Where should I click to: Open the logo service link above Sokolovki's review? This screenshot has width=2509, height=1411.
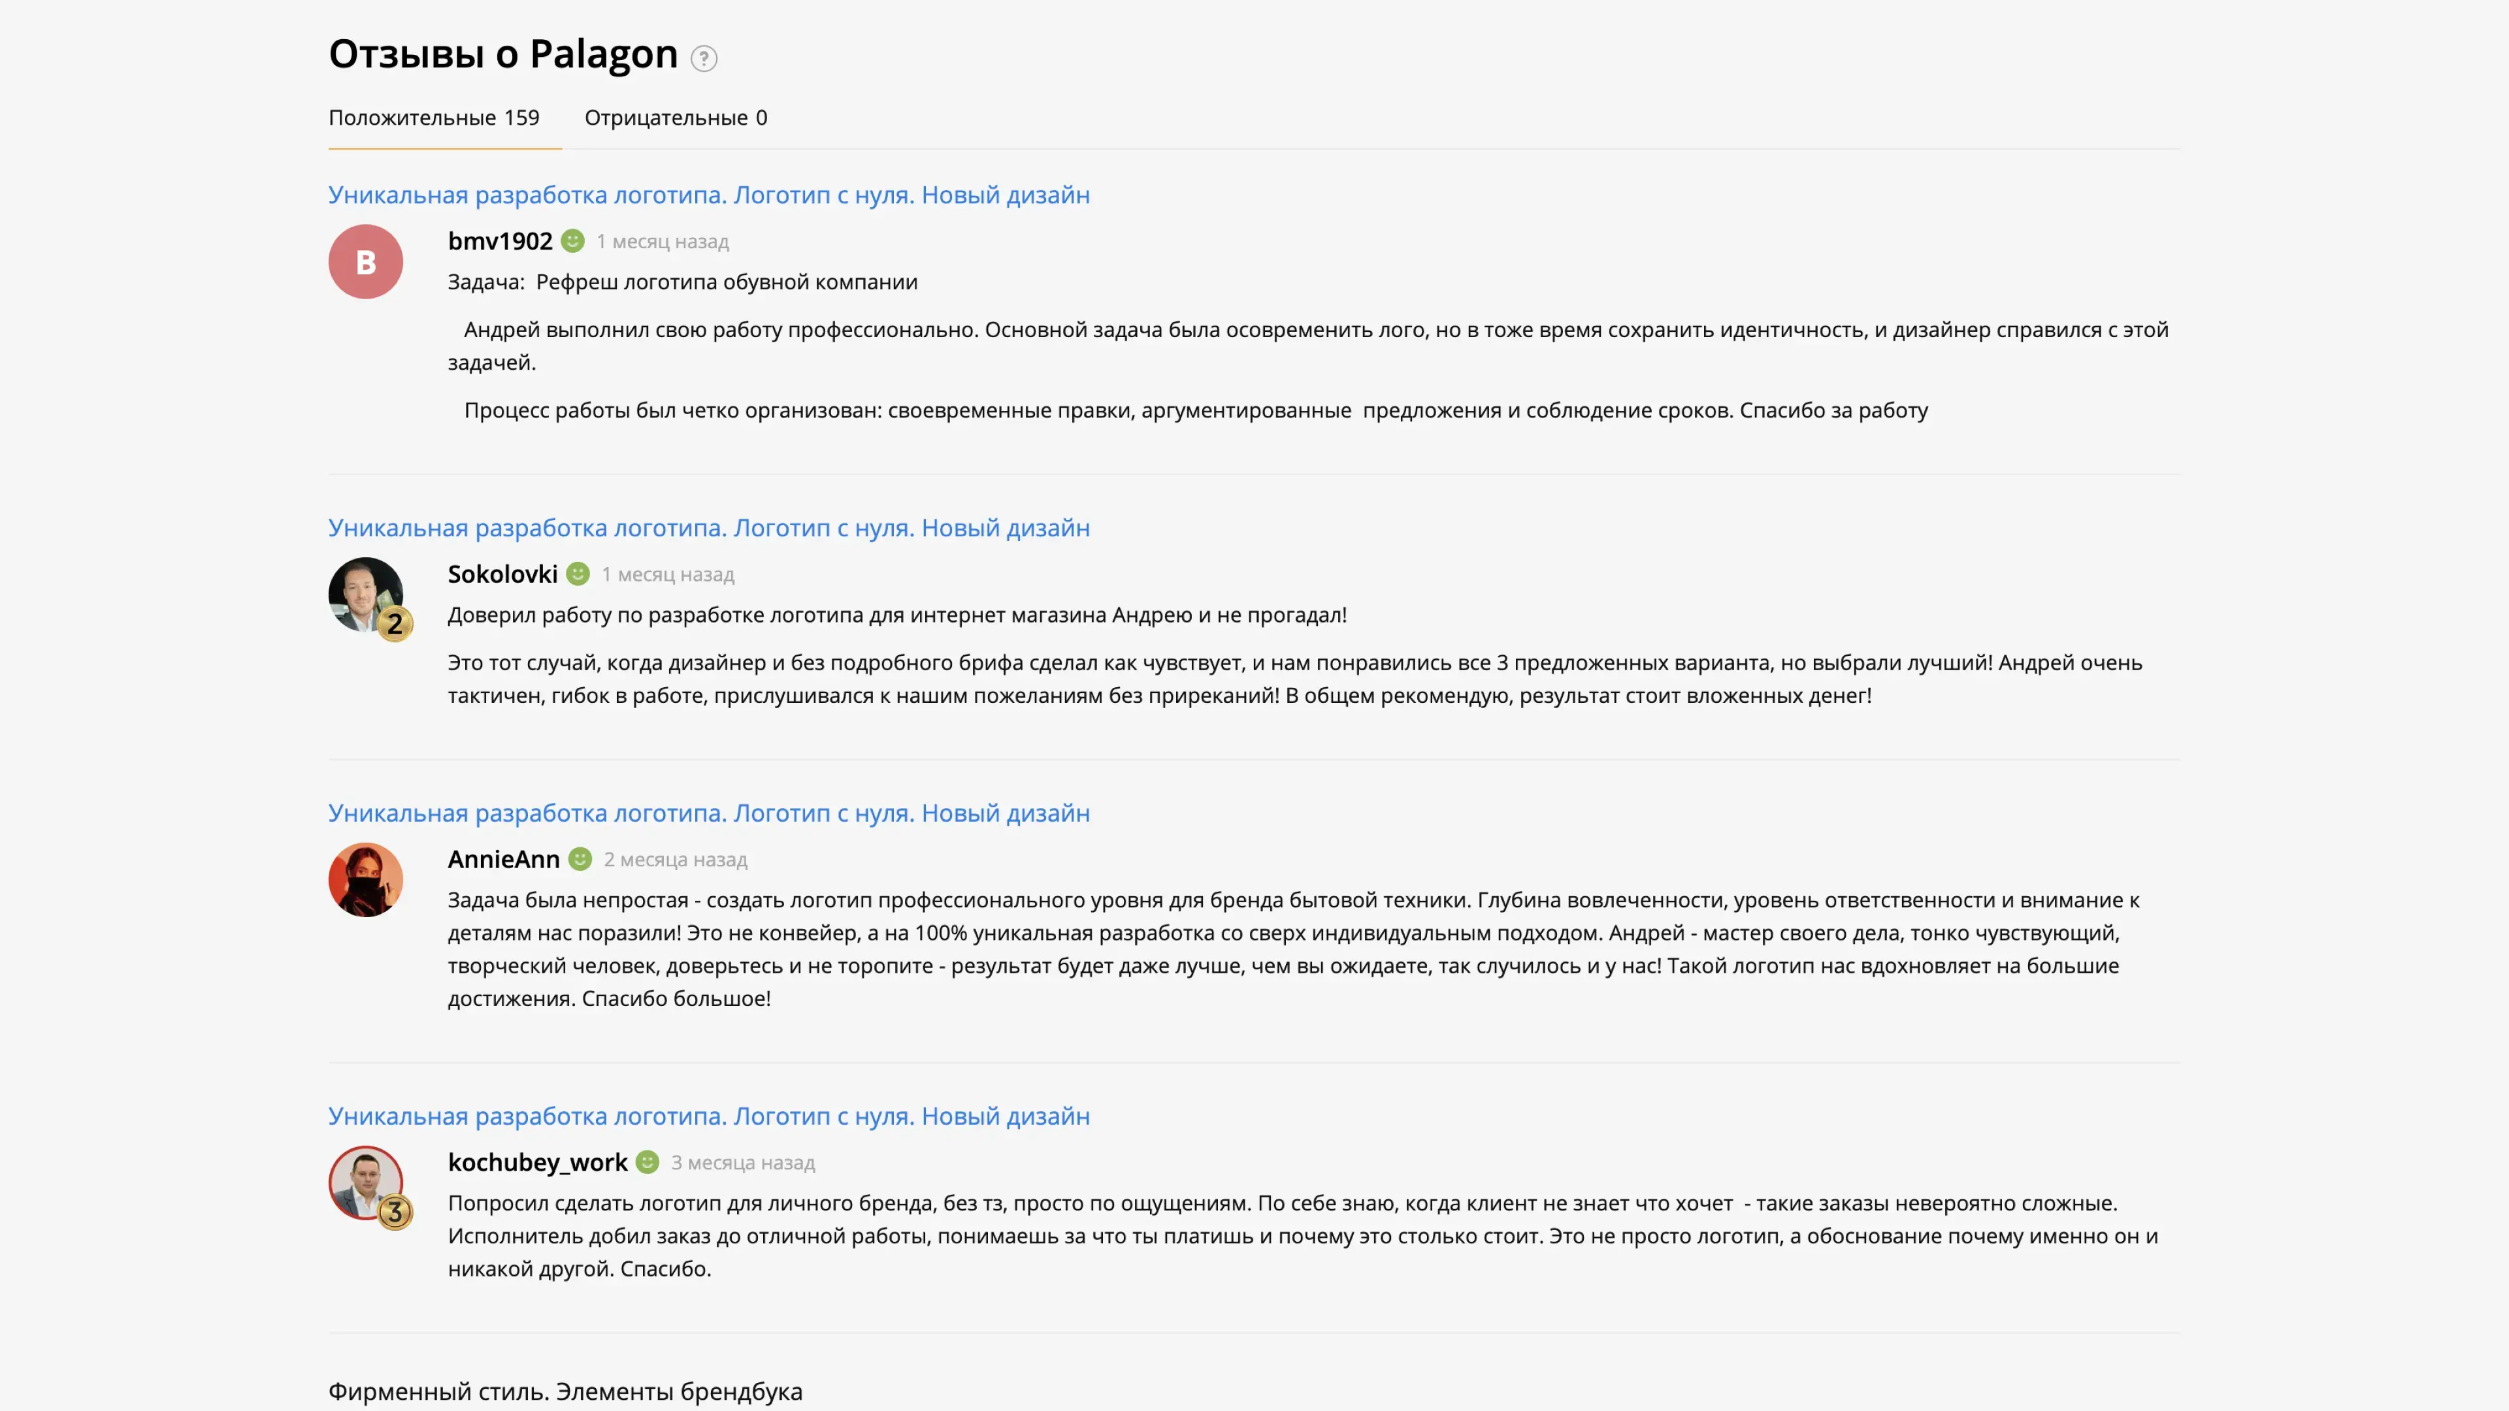[708, 528]
